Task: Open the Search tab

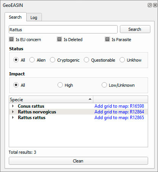Action: pyautogui.click(x=15, y=17)
